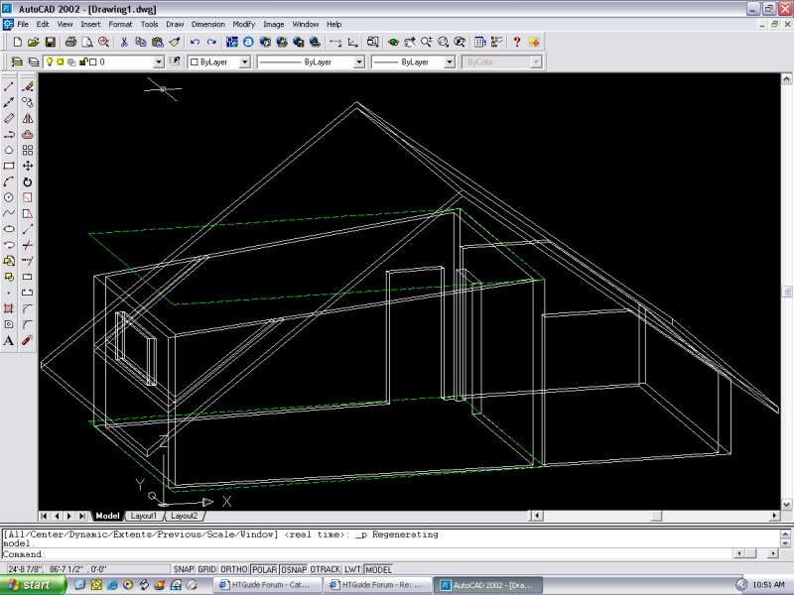
Task: Click AutoCAD 2002 taskbar button
Action: [x=488, y=585]
